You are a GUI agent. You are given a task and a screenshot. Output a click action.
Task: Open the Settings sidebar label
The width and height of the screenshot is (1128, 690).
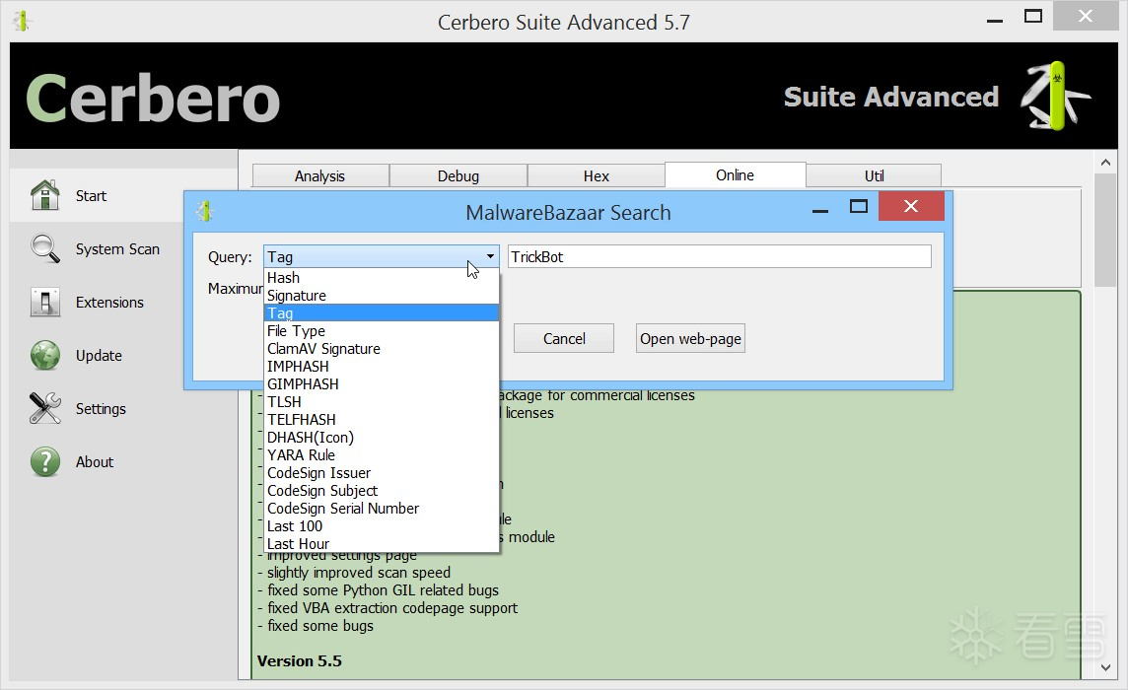[101, 409]
